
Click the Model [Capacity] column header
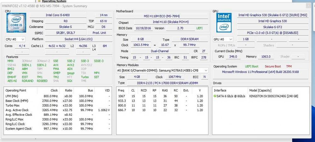[278, 91]
